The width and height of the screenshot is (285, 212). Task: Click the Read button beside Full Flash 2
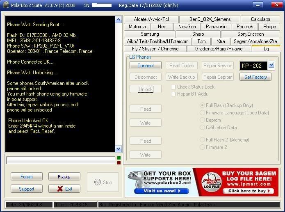[146, 141]
